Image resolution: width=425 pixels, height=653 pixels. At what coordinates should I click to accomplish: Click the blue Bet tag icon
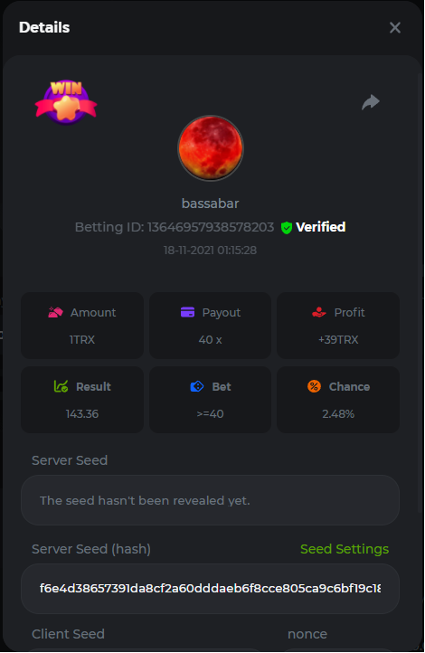(x=197, y=386)
